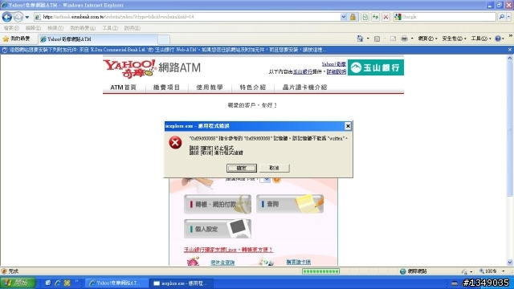
Task: Go to 特色介紹 navigation tab
Action: (x=253, y=88)
